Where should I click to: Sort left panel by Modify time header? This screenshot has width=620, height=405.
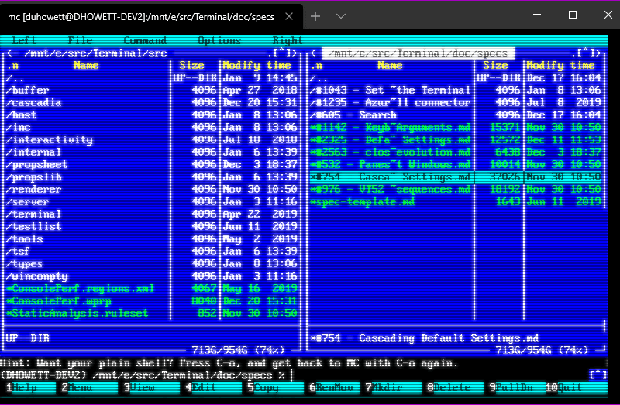[x=257, y=66]
